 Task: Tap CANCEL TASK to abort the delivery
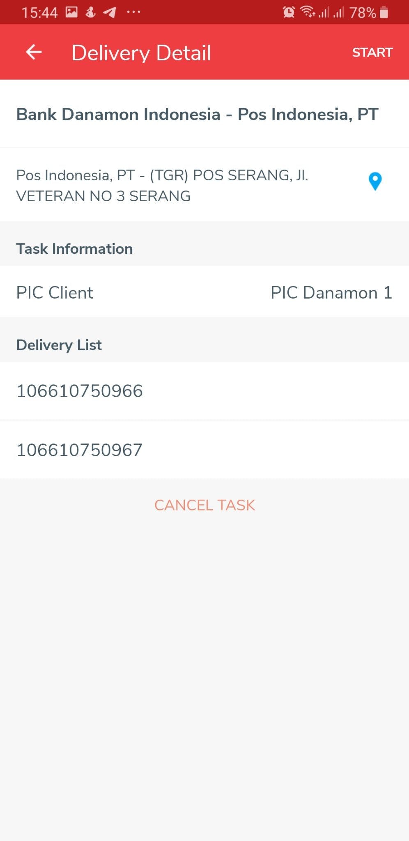coord(204,505)
